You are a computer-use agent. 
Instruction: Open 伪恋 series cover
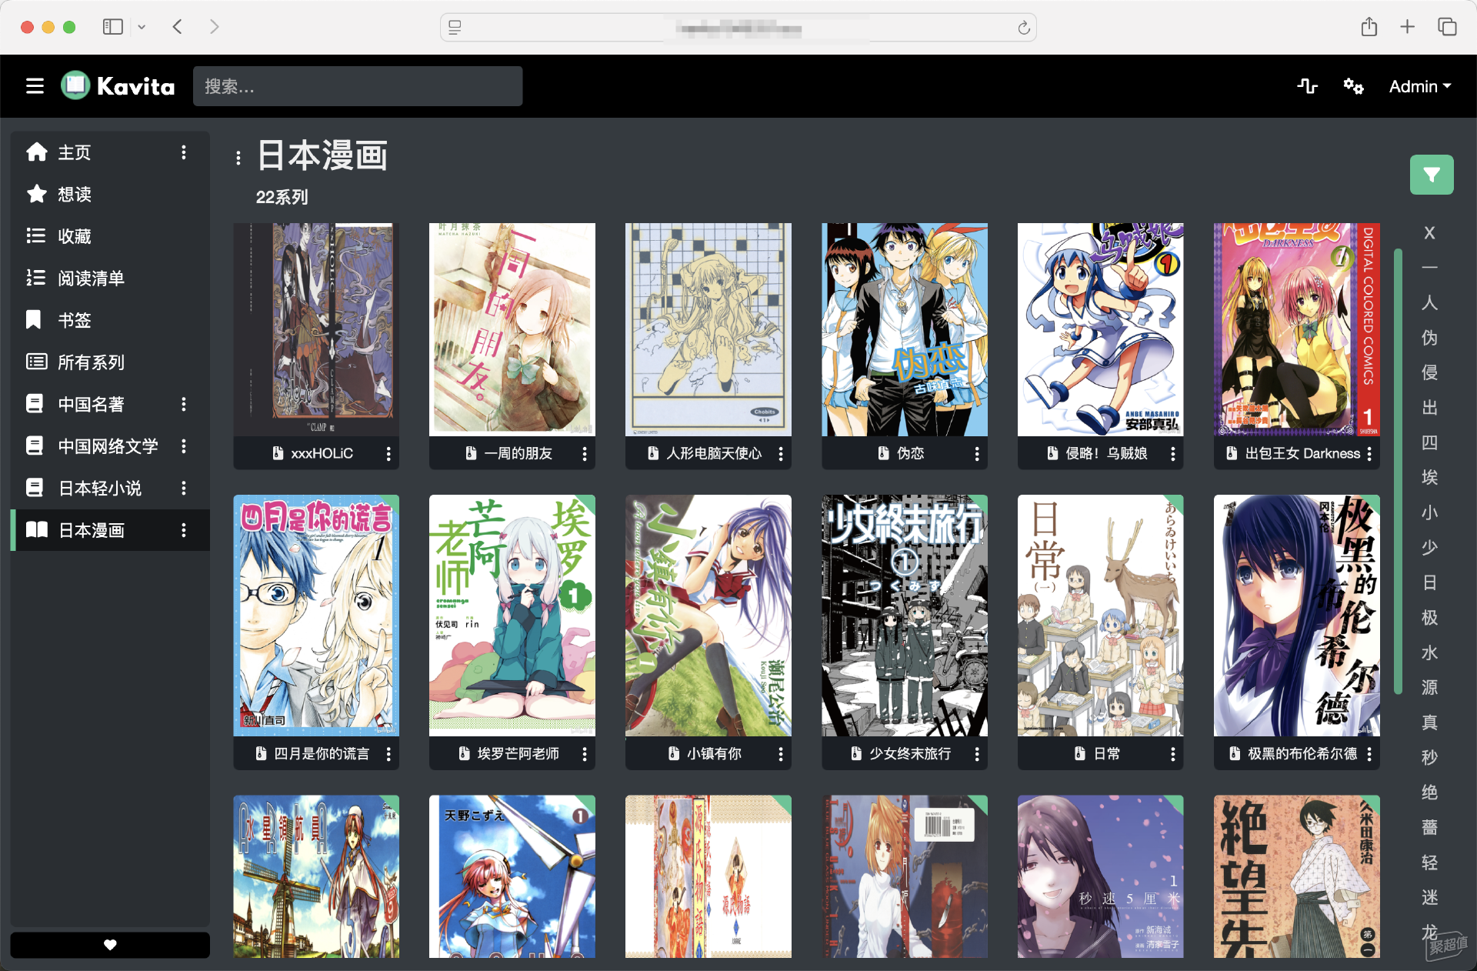pyautogui.click(x=905, y=330)
